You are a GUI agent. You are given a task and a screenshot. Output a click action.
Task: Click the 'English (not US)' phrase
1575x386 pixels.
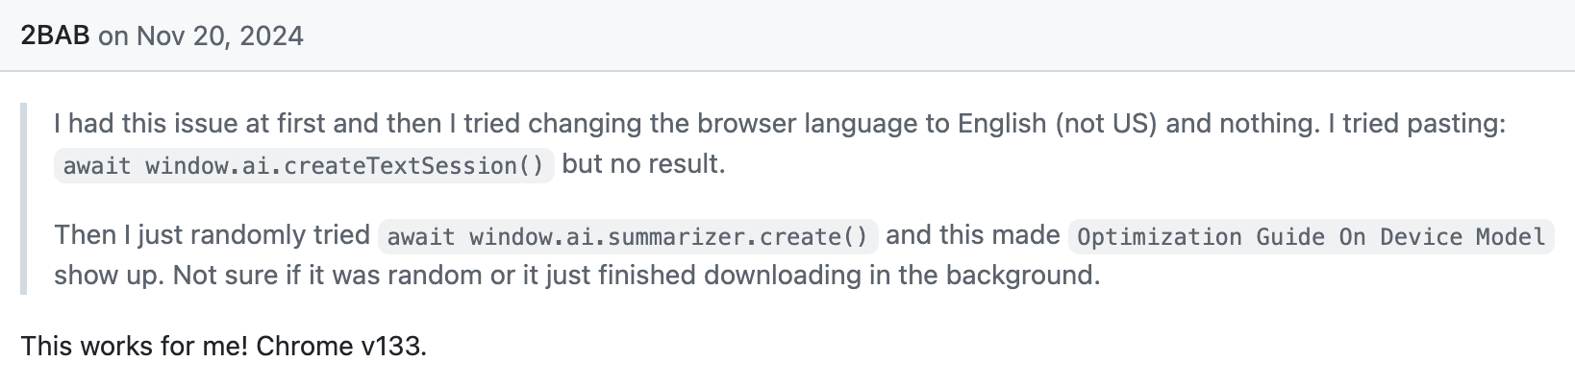[1057, 124]
